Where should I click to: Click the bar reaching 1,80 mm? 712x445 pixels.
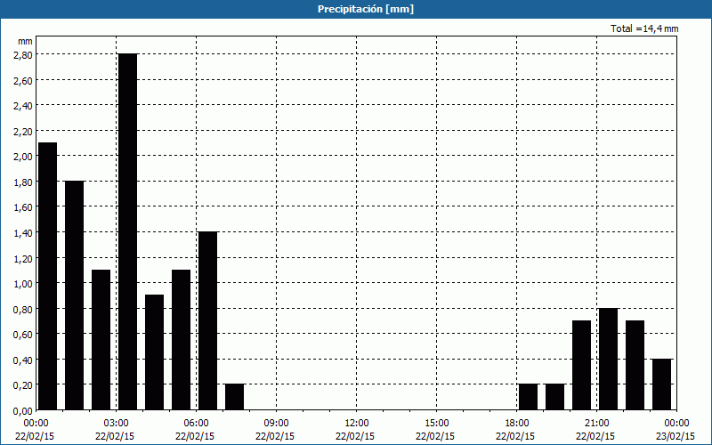75,295
